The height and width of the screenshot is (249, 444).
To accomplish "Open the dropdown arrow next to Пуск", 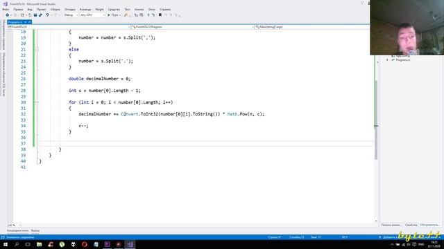I will click(120, 15).
